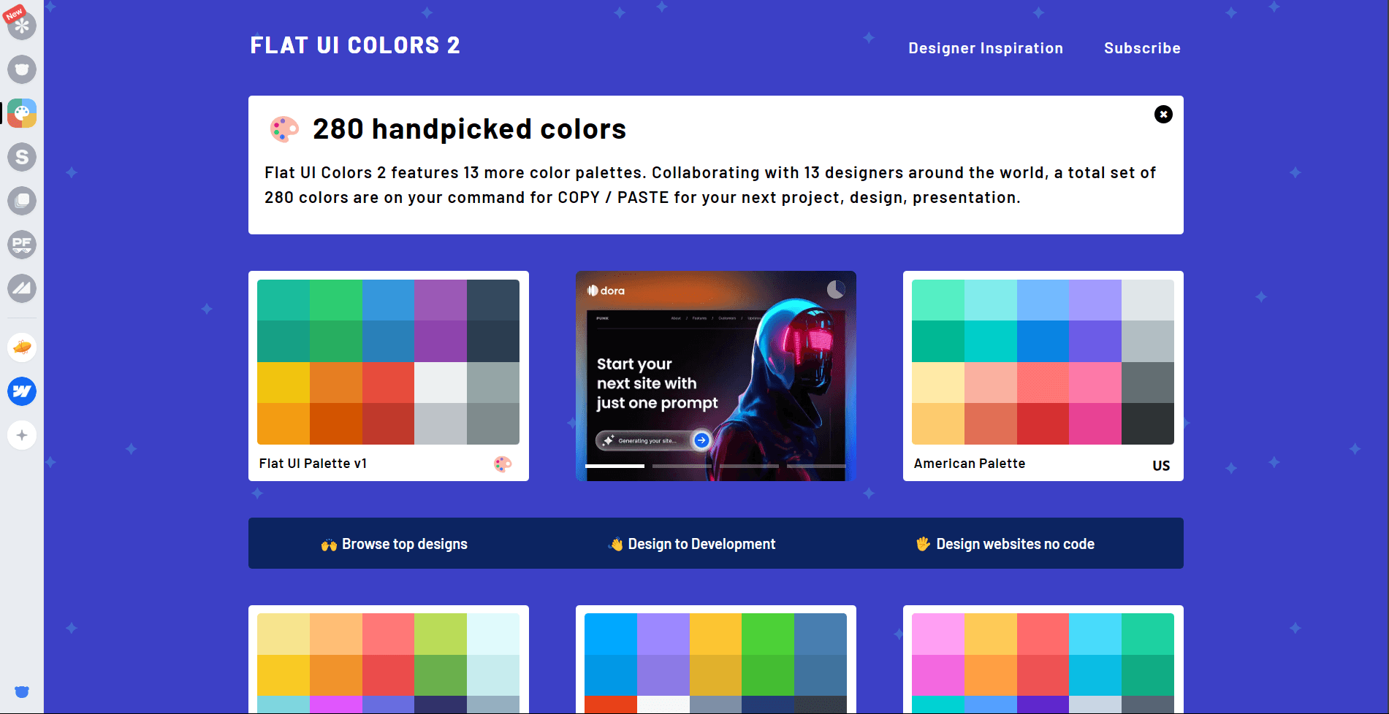Click the "S" icon in the left sidebar
The image size is (1389, 714).
coord(22,157)
